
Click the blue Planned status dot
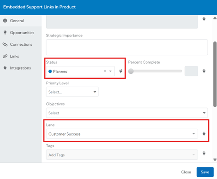(x=50, y=72)
